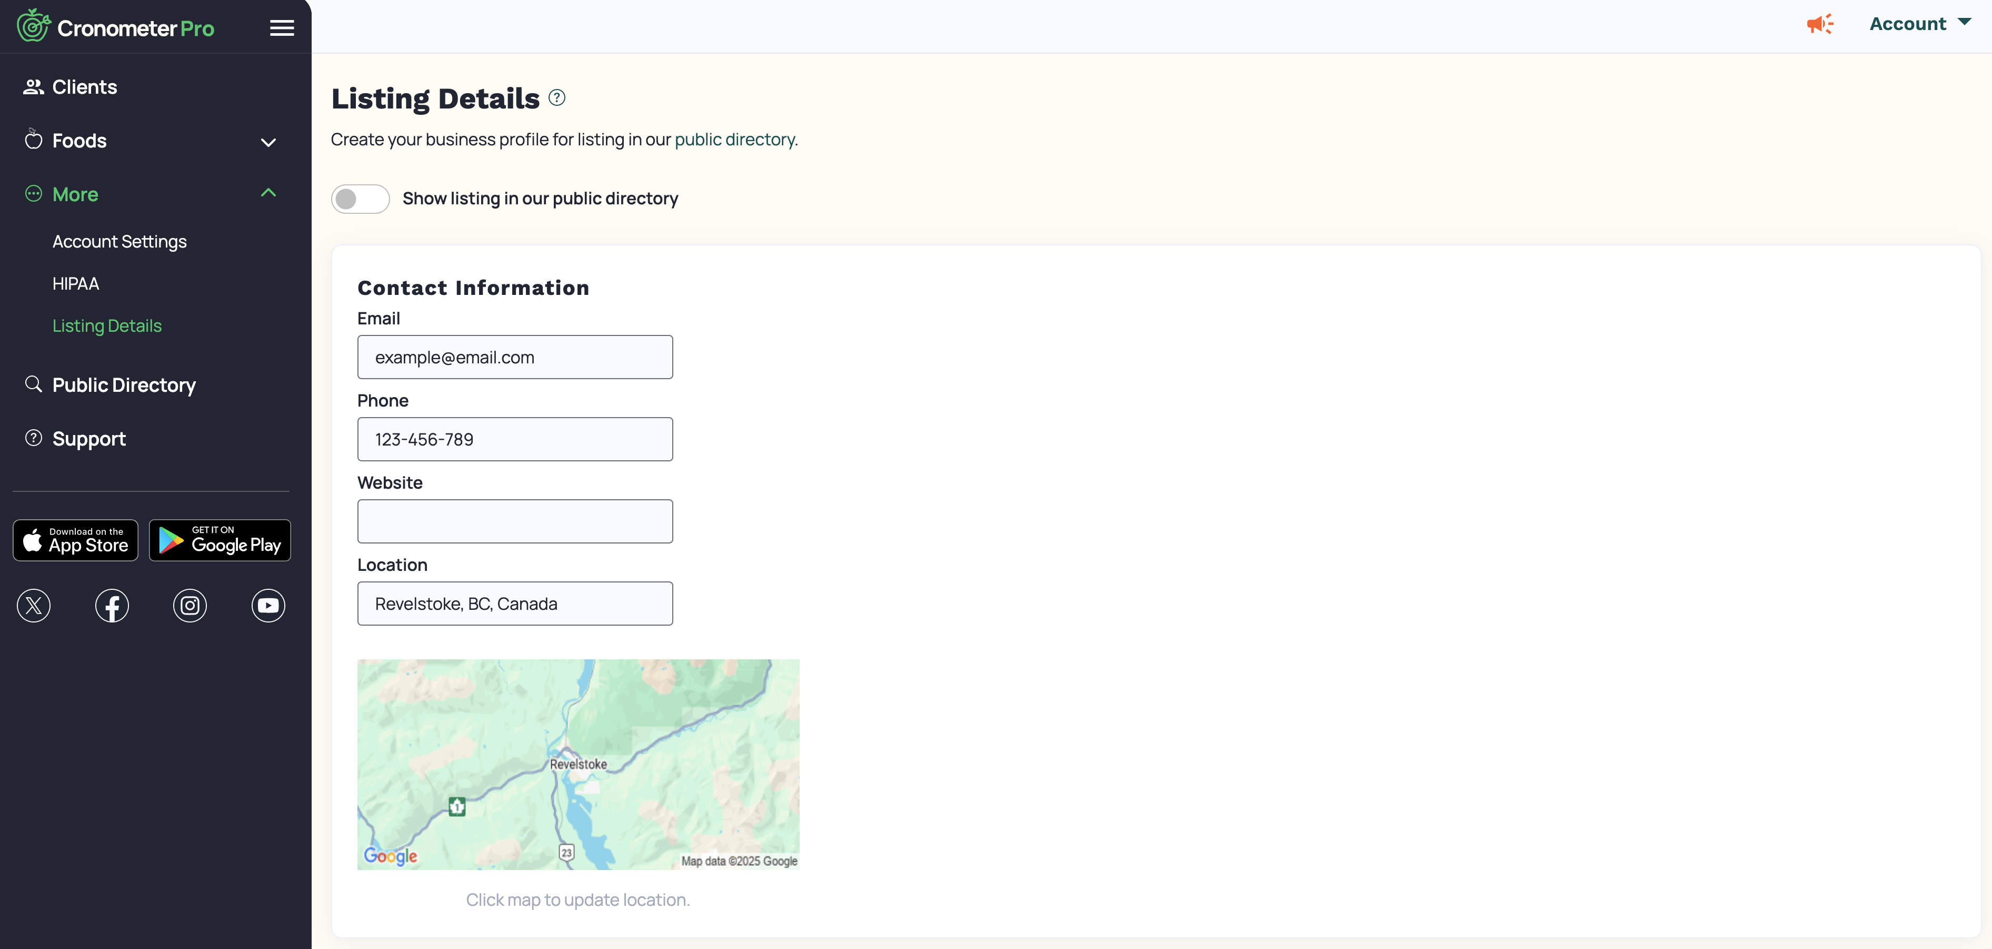The image size is (1992, 949).
Task: Click the Email input field
Action: pos(515,358)
